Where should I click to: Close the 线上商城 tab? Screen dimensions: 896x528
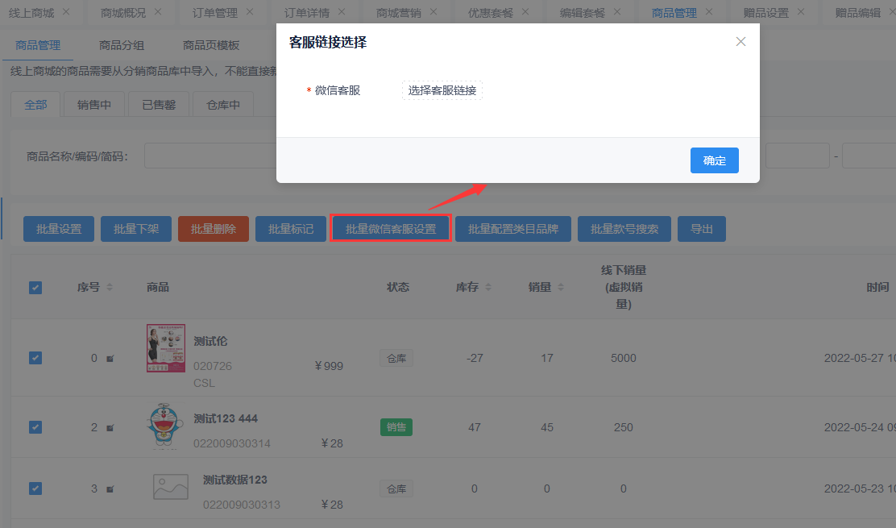click(x=66, y=11)
